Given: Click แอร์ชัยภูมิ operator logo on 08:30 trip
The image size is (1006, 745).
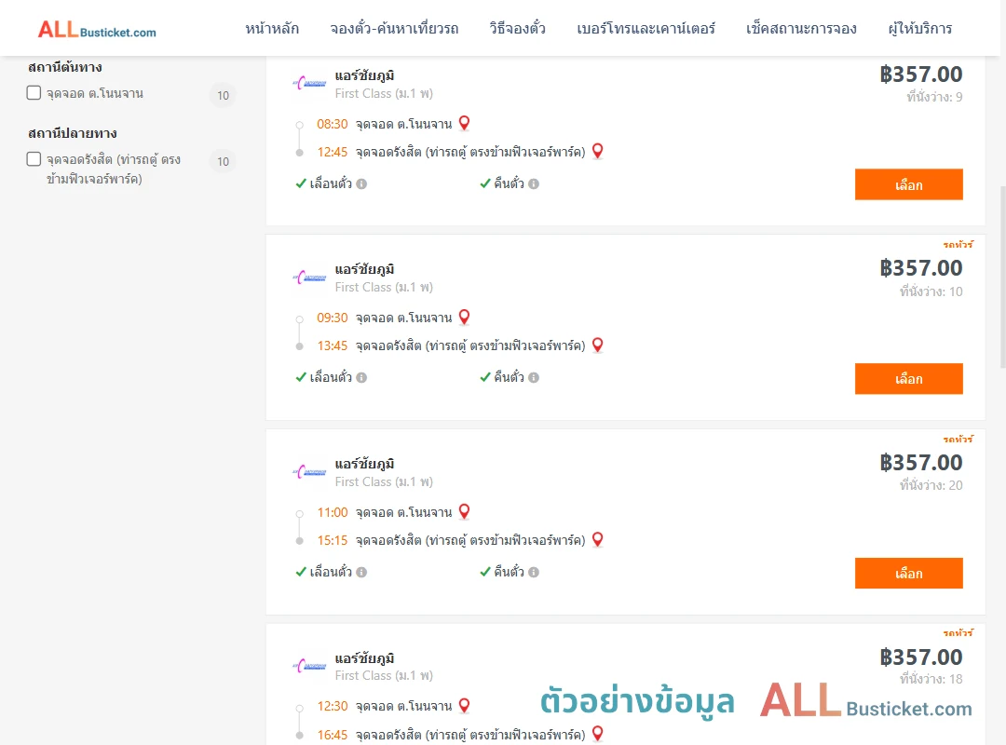Looking at the screenshot, I should pyautogui.click(x=309, y=84).
